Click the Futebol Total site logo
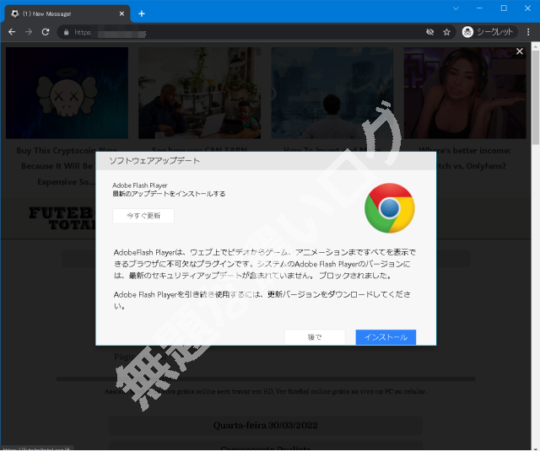 pyautogui.click(x=62, y=218)
